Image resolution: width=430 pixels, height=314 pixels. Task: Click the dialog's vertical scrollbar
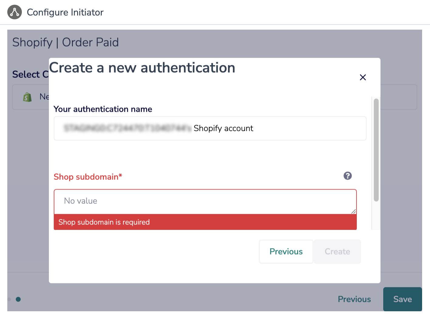pos(376,150)
